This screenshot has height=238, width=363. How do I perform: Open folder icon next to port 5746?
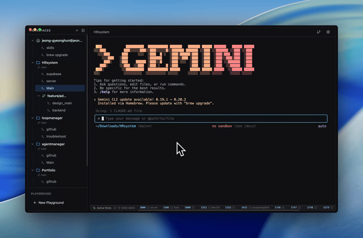[x=283, y=207]
